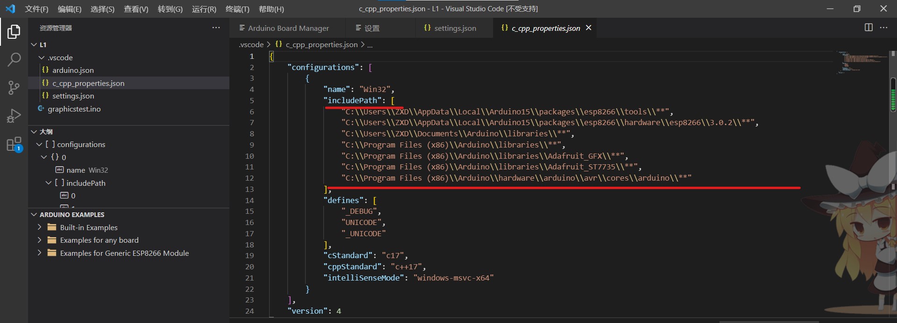Open graphicstest.ino file in explorer

click(x=74, y=109)
